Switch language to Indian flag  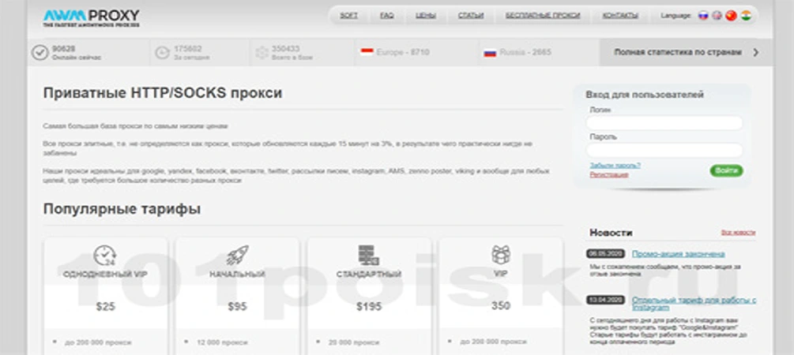(x=746, y=16)
